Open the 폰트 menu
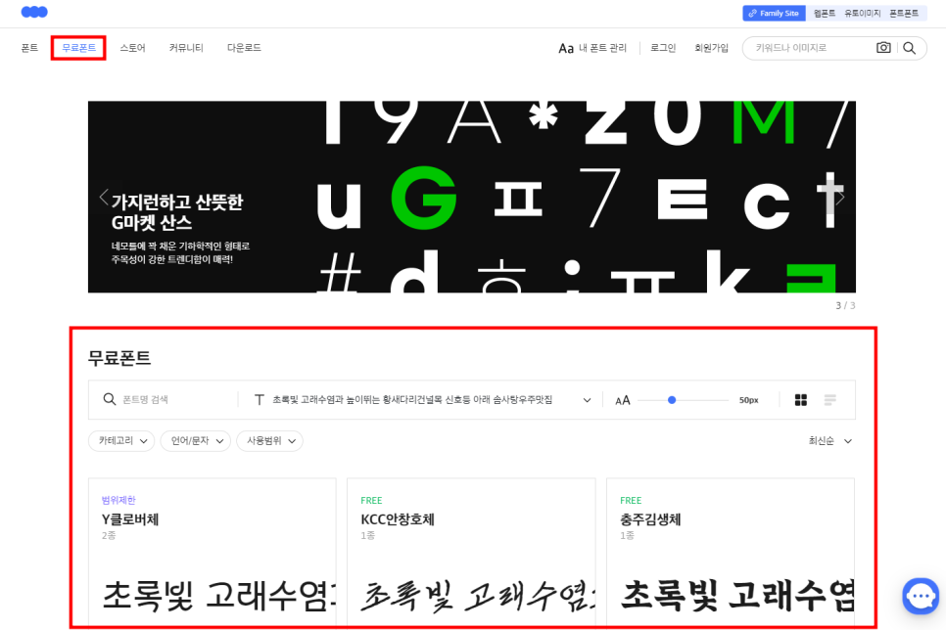946x630 pixels. [29, 48]
